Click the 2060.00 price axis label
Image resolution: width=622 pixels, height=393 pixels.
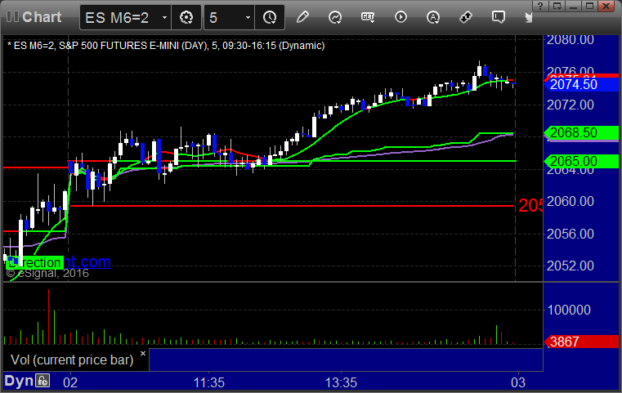click(x=570, y=201)
